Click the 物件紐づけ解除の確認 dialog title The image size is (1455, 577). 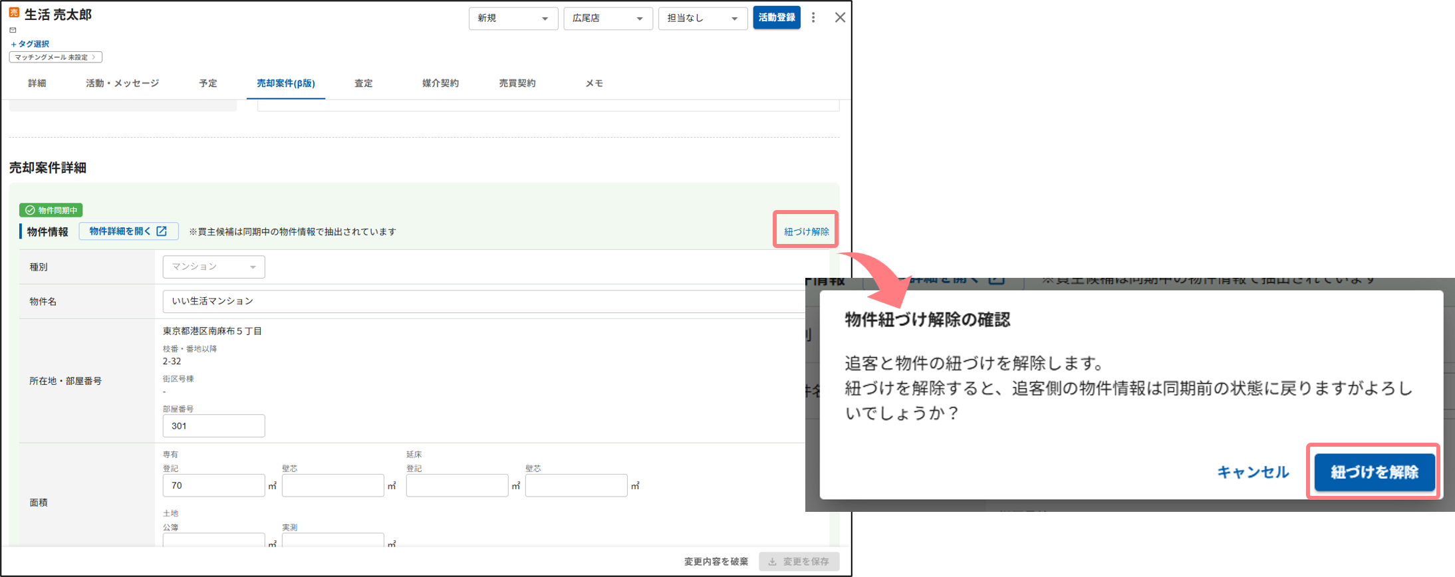927,320
